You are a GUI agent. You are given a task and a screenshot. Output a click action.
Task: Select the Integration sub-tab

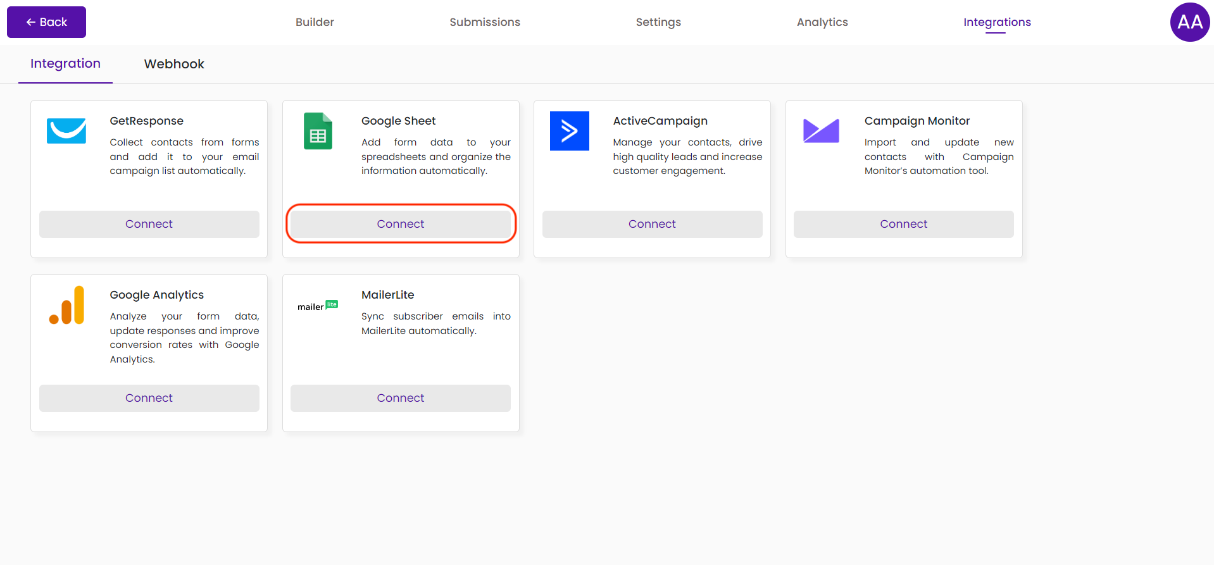click(65, 64)
